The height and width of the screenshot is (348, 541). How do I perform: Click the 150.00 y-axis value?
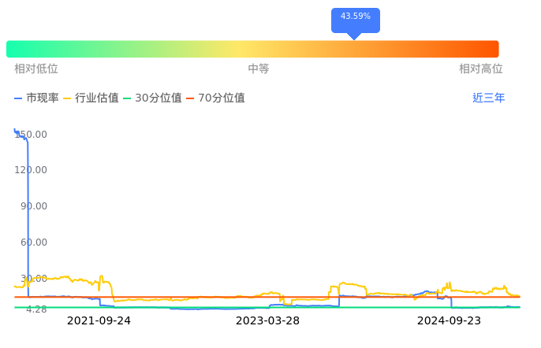pos(32,135)
